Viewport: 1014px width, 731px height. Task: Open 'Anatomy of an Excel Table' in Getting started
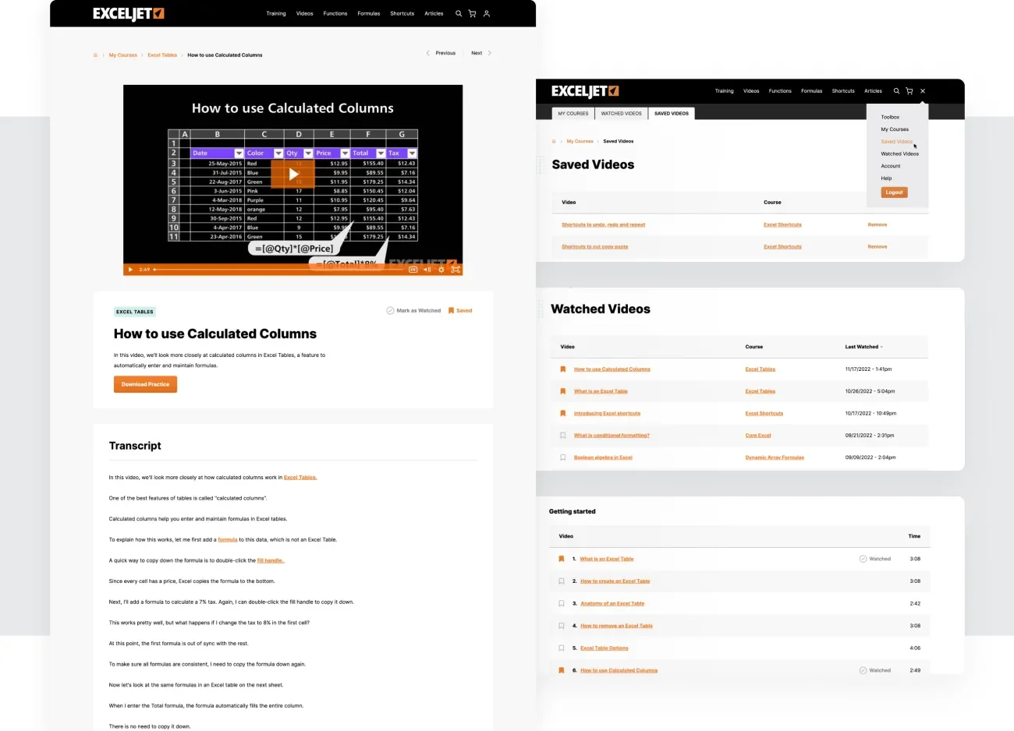(x=612, y=603)
